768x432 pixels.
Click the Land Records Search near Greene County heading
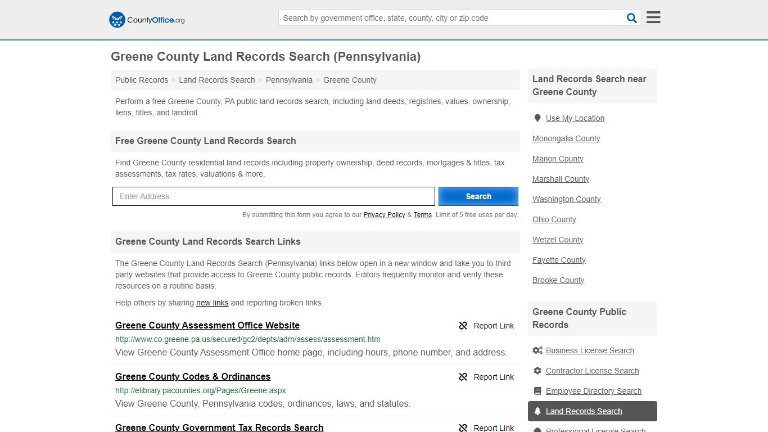pos(589,85)
